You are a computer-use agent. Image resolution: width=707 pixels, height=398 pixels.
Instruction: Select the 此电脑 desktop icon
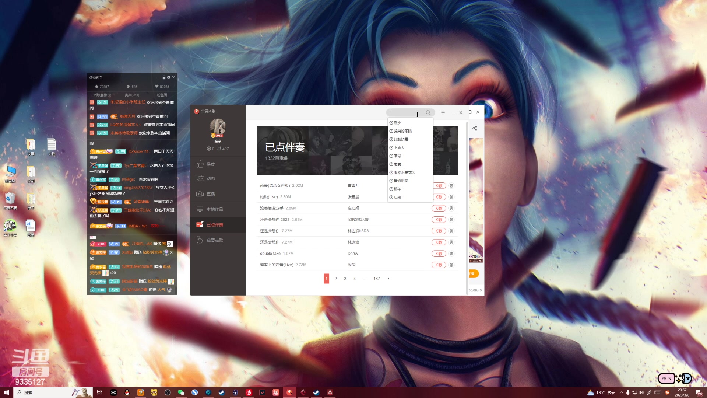coord(10,174)
